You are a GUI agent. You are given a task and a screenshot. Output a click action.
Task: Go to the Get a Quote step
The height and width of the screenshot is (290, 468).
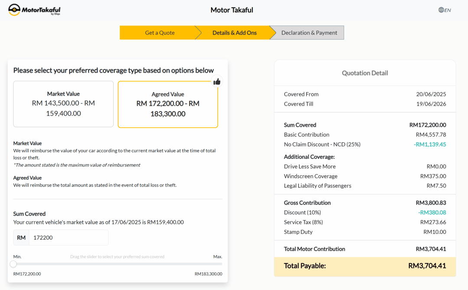pos(159,33)
